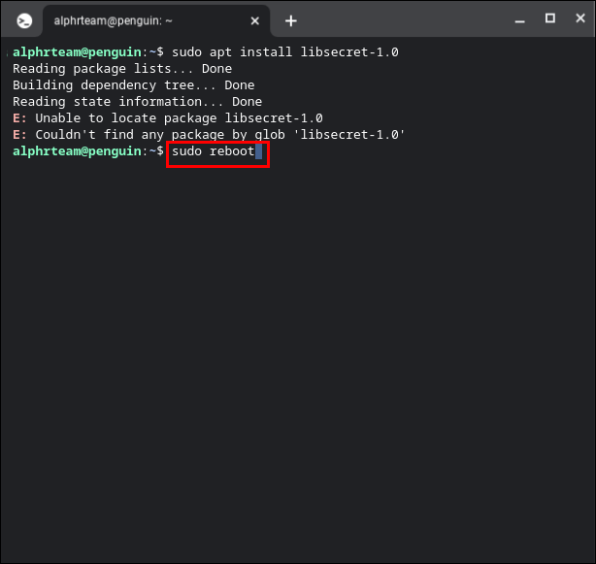Click the 'Building dependency tree... Done' line
The height and width of the screenshot is (564, 596).
click(133, 85)
